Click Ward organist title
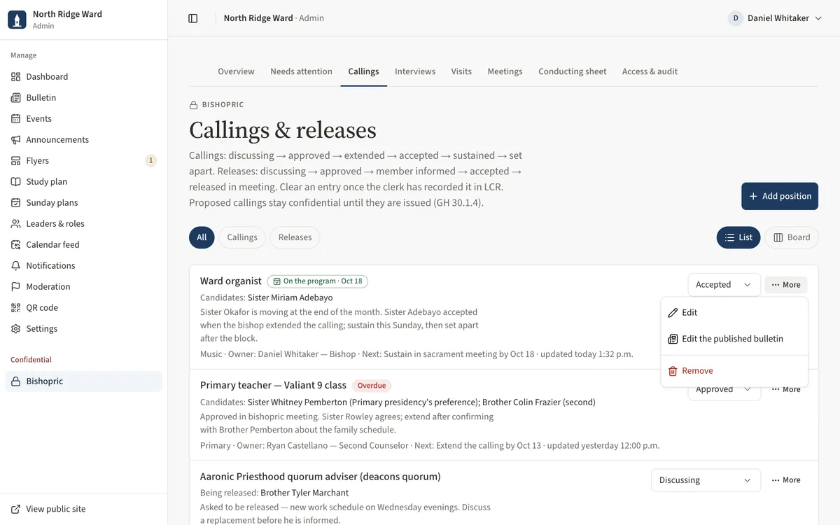 click(x=231, y=281)
